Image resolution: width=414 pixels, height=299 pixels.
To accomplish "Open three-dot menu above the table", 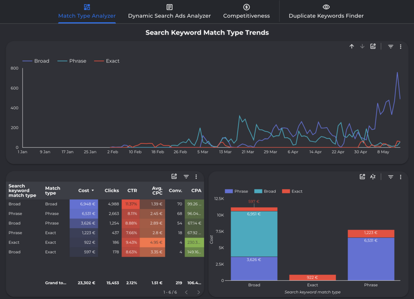I will (x=196, y=177).
